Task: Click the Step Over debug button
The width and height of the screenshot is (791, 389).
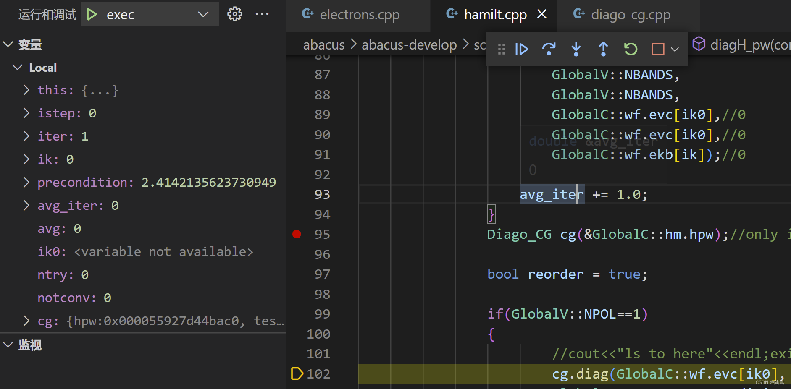Action: tap(549, 49)
